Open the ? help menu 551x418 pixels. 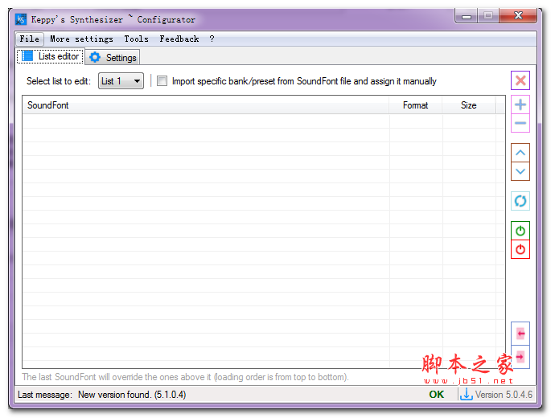(212, 39)
